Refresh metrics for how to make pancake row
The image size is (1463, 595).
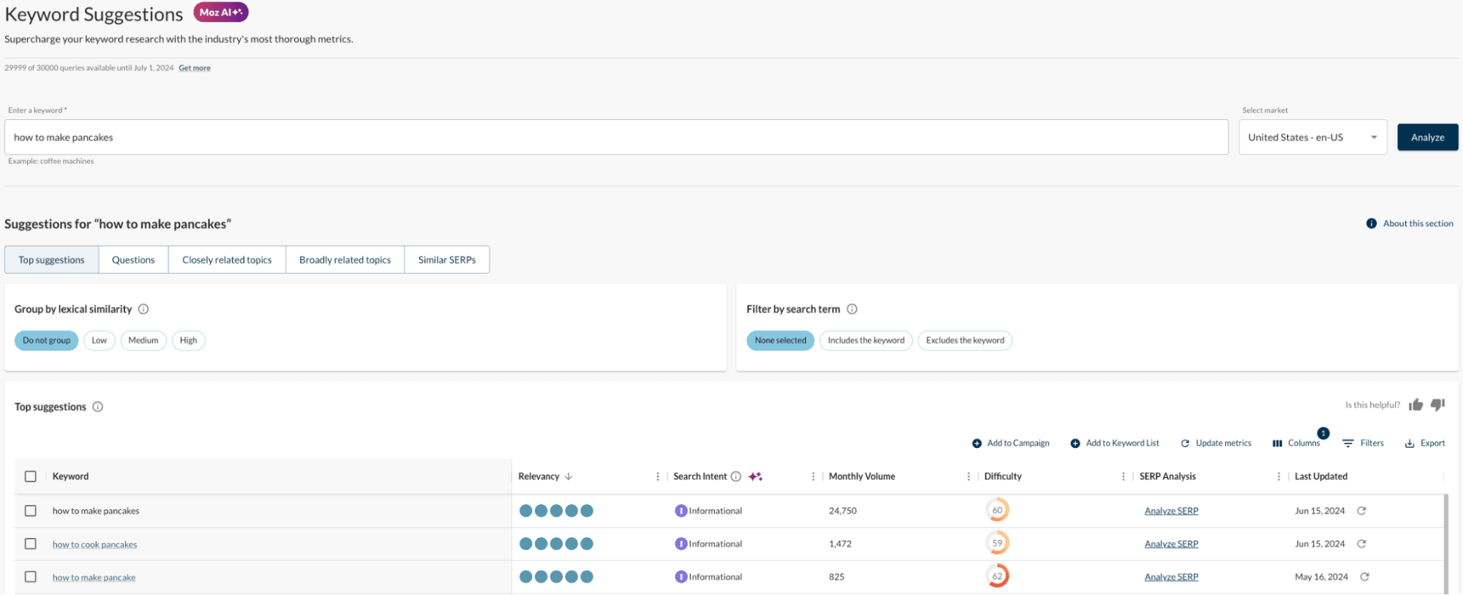click(1364, 577)
